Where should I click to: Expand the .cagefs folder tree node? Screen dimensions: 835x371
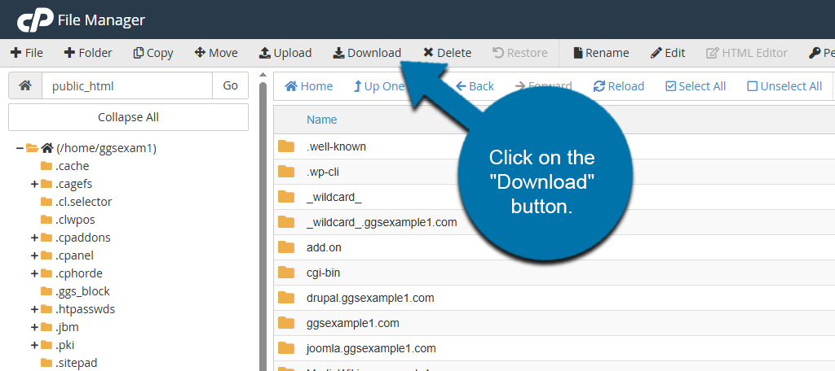coord(34,184)
